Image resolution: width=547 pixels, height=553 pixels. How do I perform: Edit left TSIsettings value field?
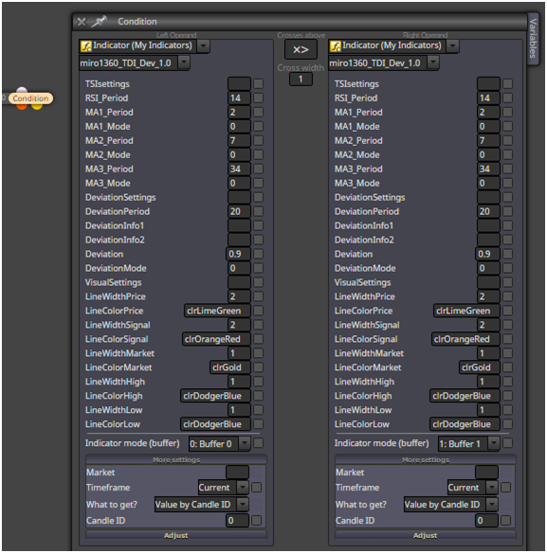(x=239, y=83)
